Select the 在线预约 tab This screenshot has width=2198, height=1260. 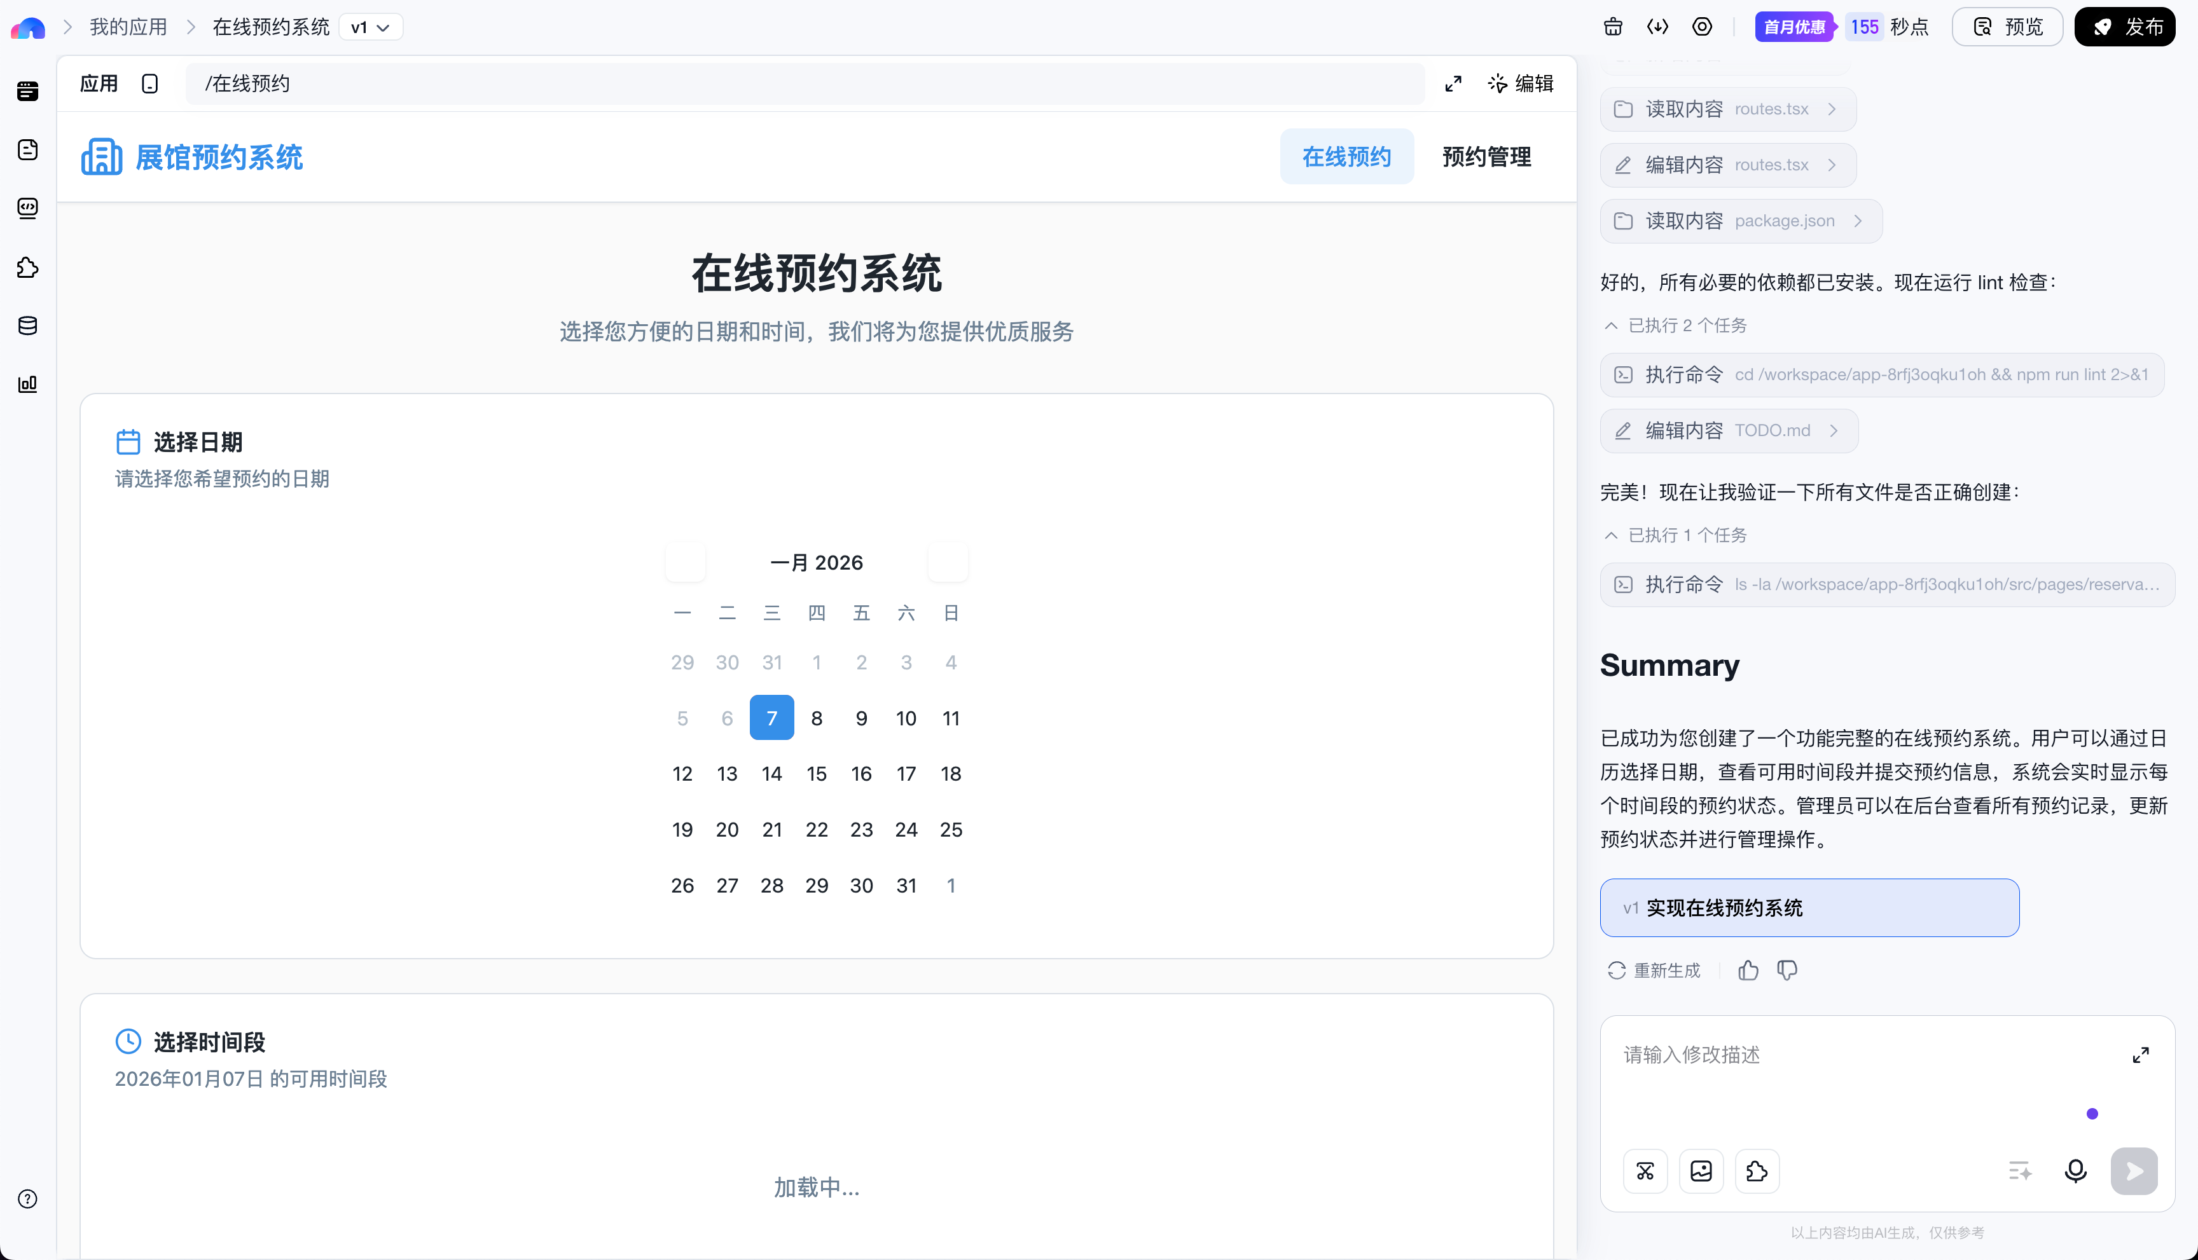click(x=1346, y=156)
